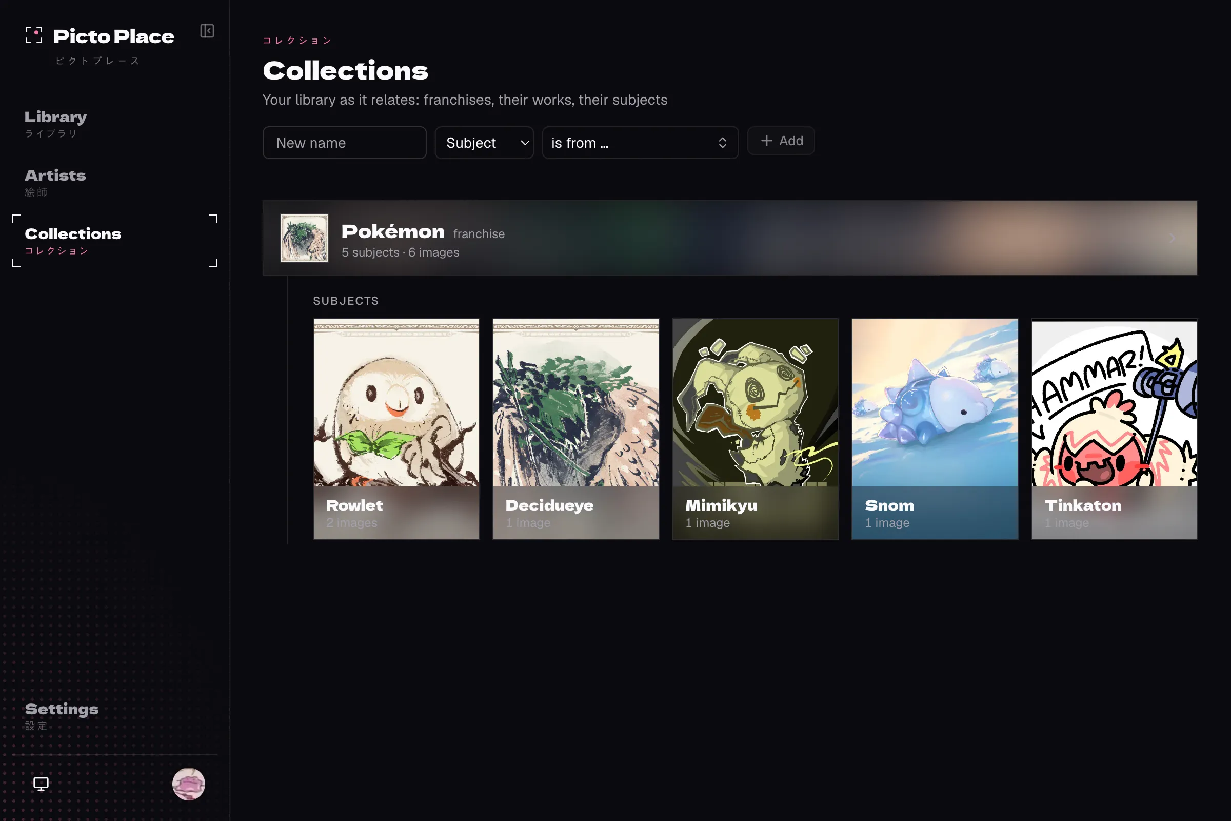Image resolution: width=1231 pixels, height=821 pixels.
Task: Collapse the sidebar panel icon
Action: click(x=207, y=31)
